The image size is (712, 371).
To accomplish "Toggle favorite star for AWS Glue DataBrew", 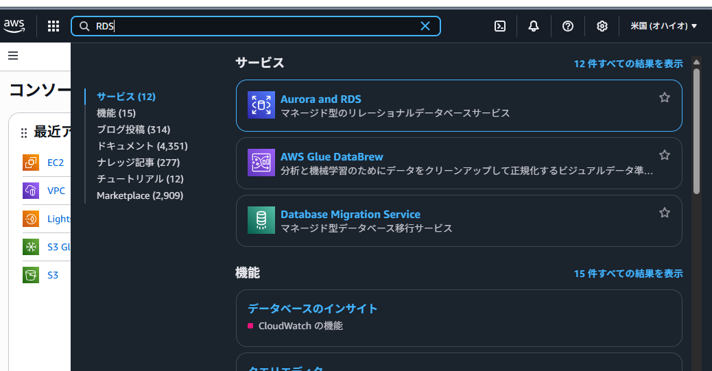I will [x=664, y=155].
